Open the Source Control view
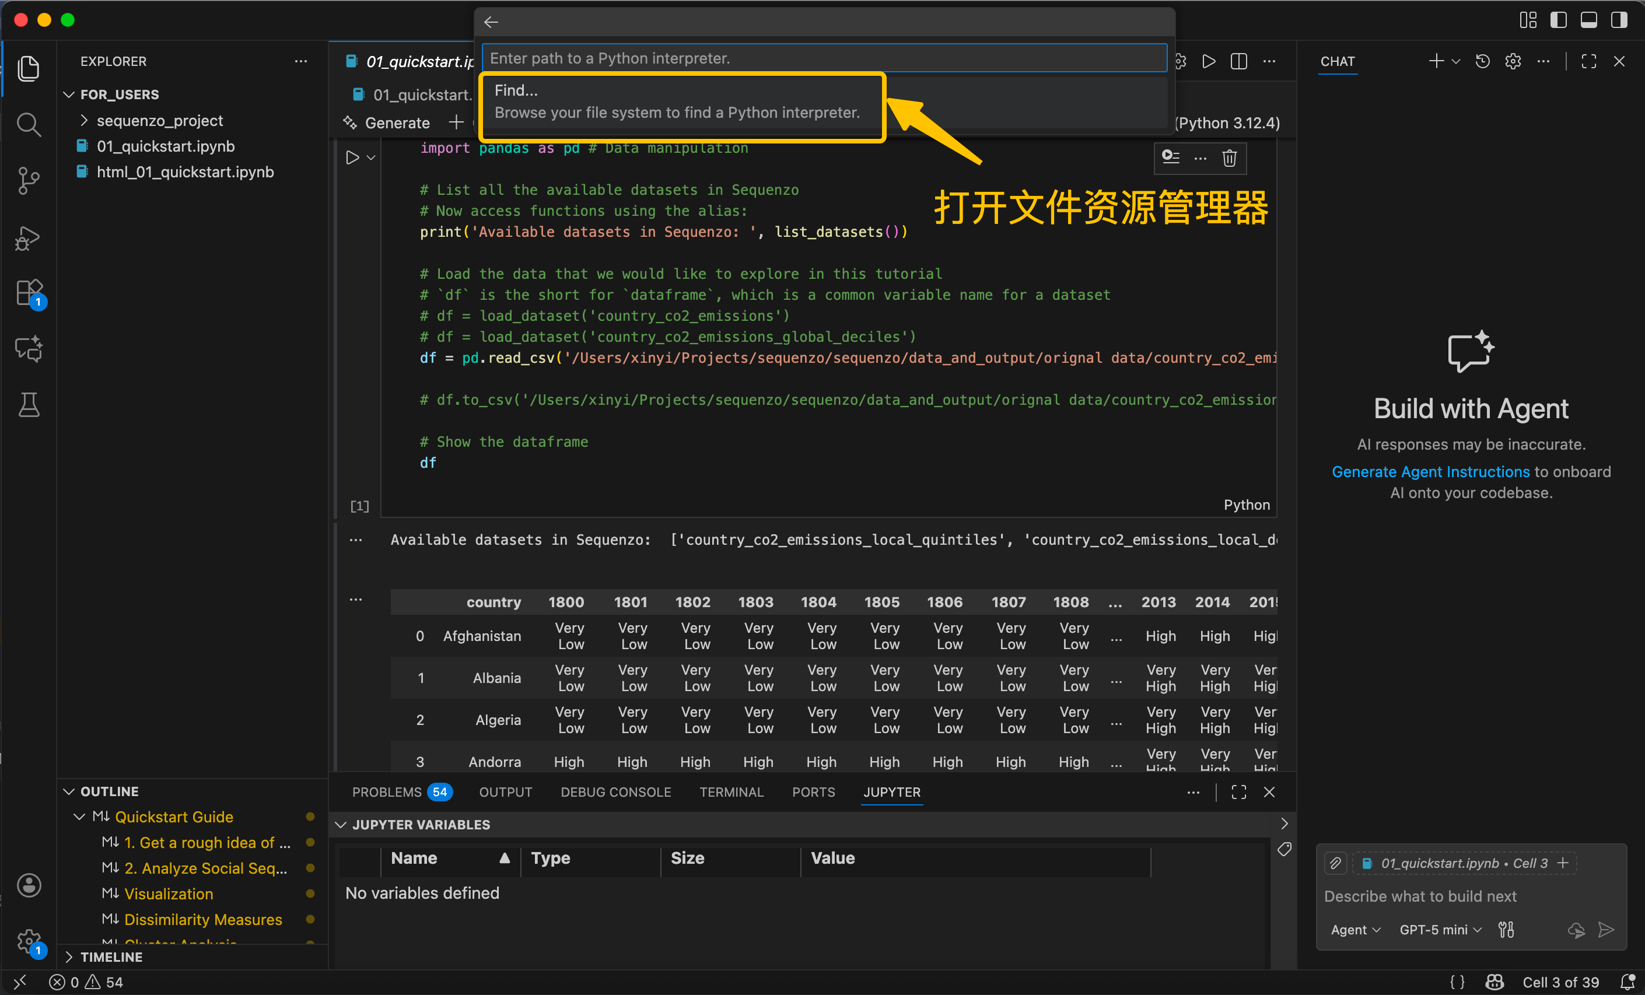 28,180
